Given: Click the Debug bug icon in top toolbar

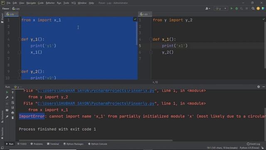Looking at the screenshot, I should tap(236, 8).
